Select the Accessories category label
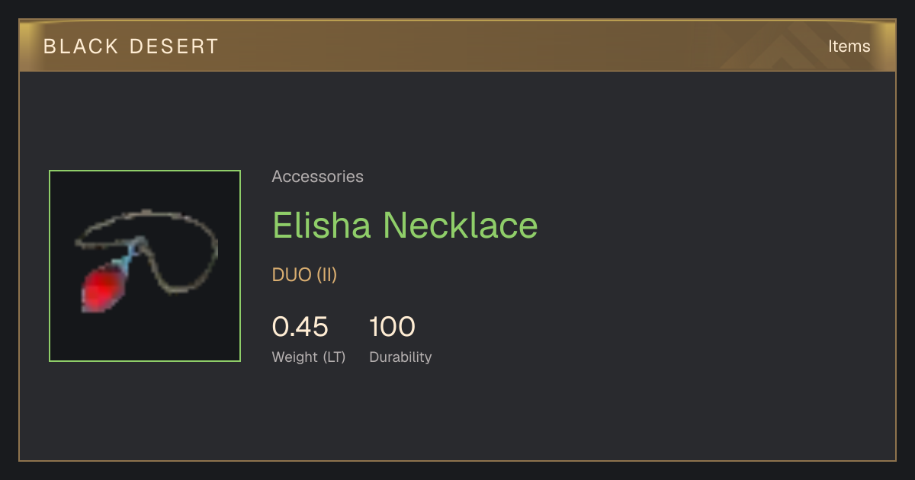 coord(317,177)
